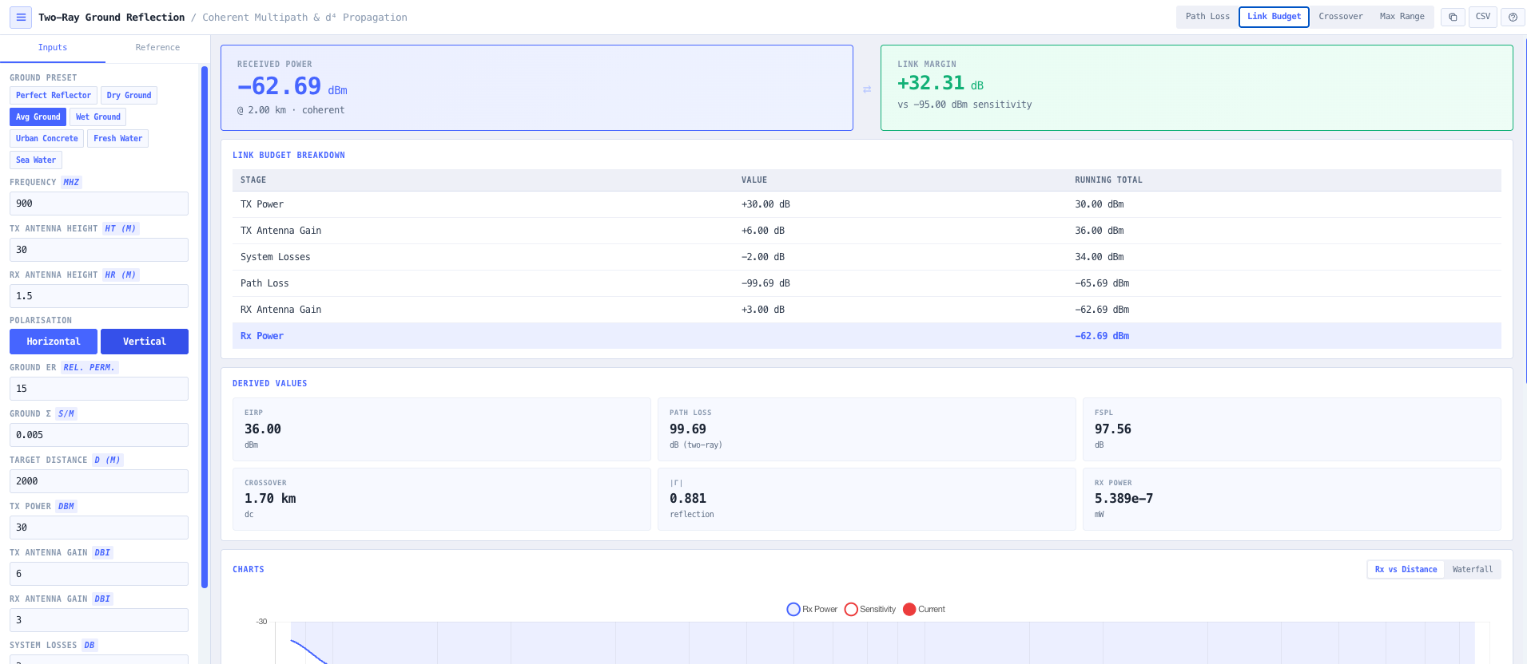This screenshot has width=1527, height=664.
Task: Toggle Current marker in chart legend
Action: click(924, 610)
